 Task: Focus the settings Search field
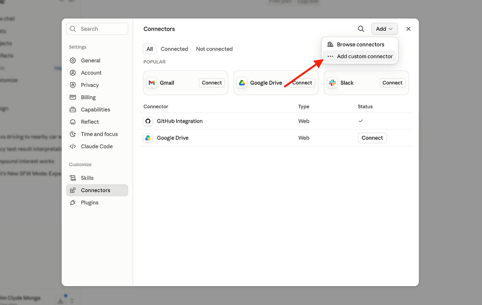[97, 29]
